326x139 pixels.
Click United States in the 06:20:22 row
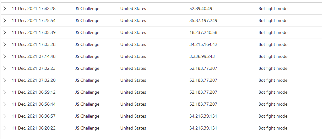click(133, 128)
